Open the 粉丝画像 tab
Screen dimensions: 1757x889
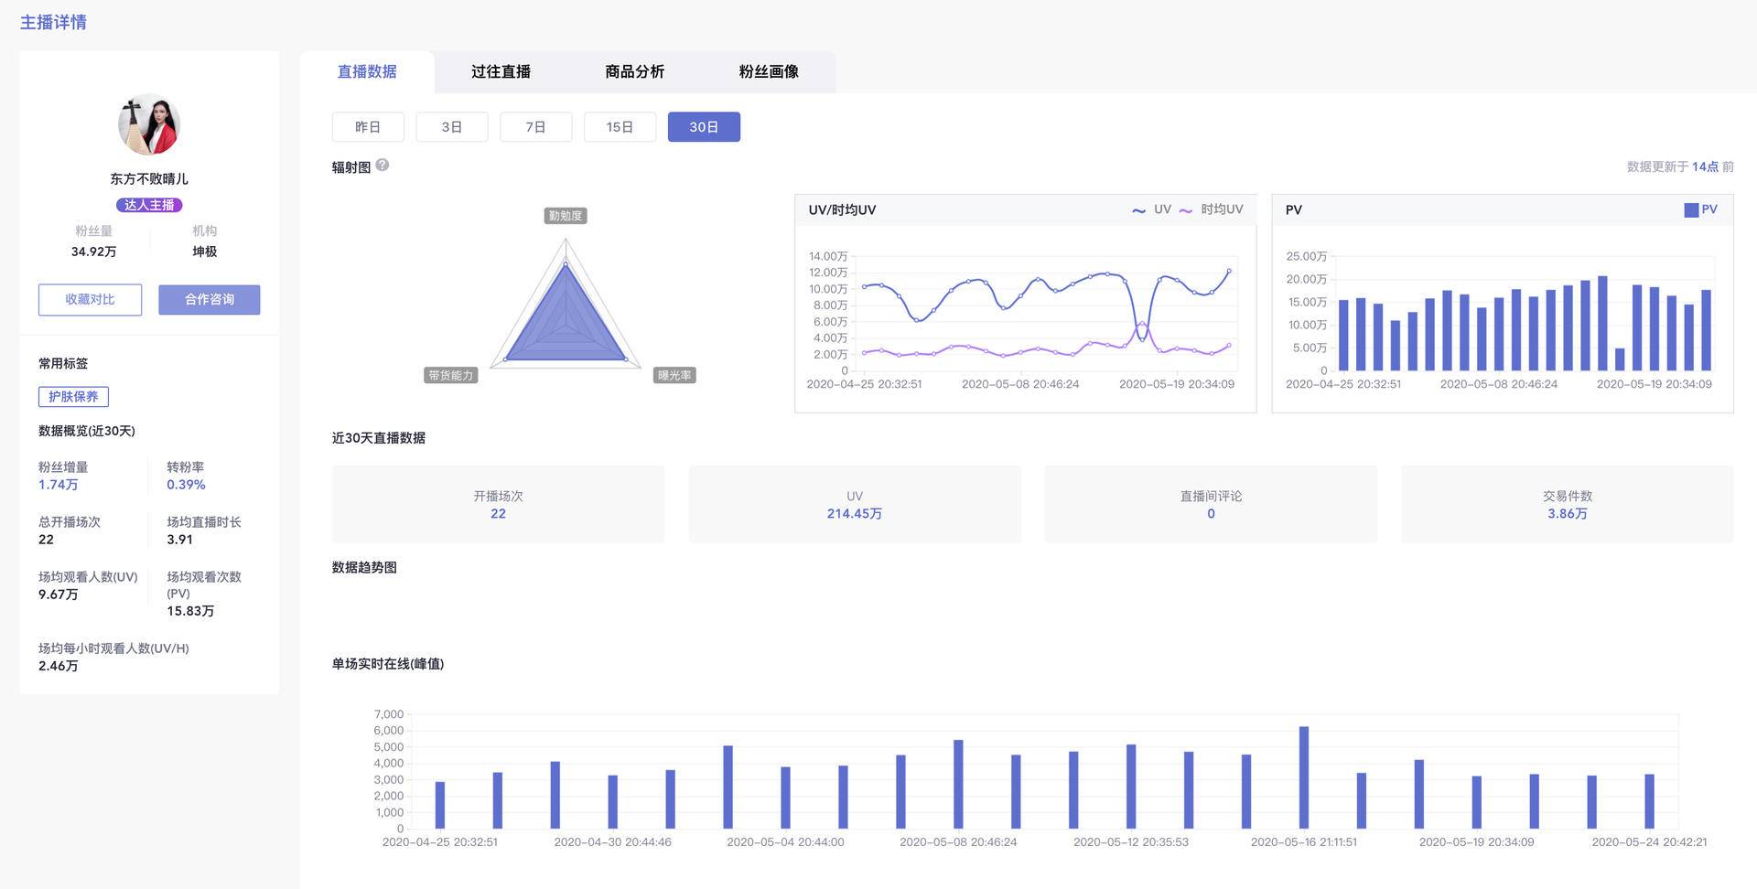point(769,71)
